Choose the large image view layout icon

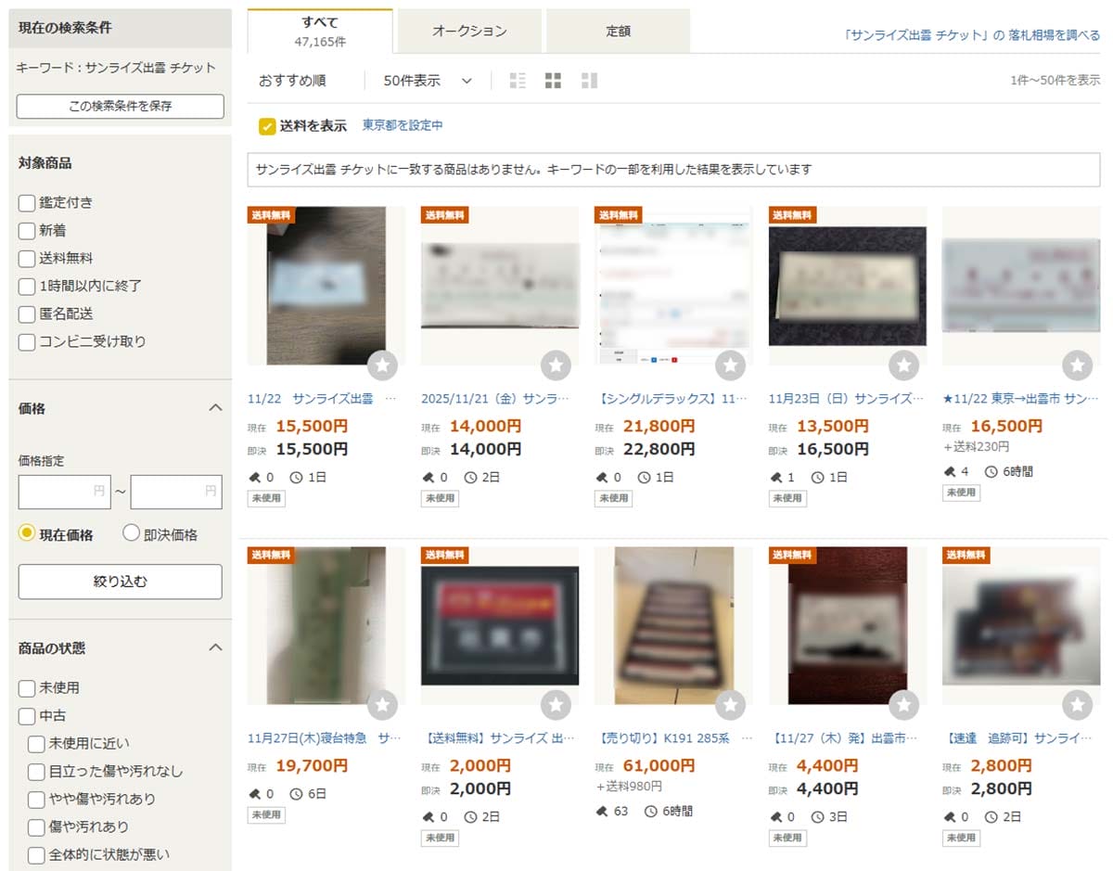(589, 81)
